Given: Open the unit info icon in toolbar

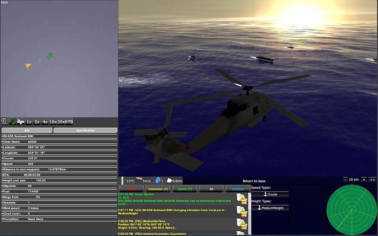Looking at the screenshot, I should pos(4,121).
